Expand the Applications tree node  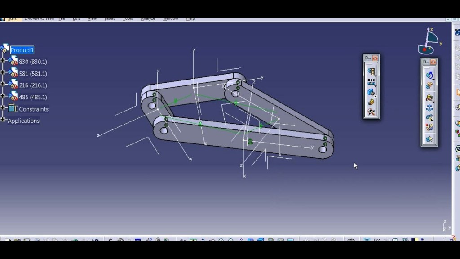[3, 120]
